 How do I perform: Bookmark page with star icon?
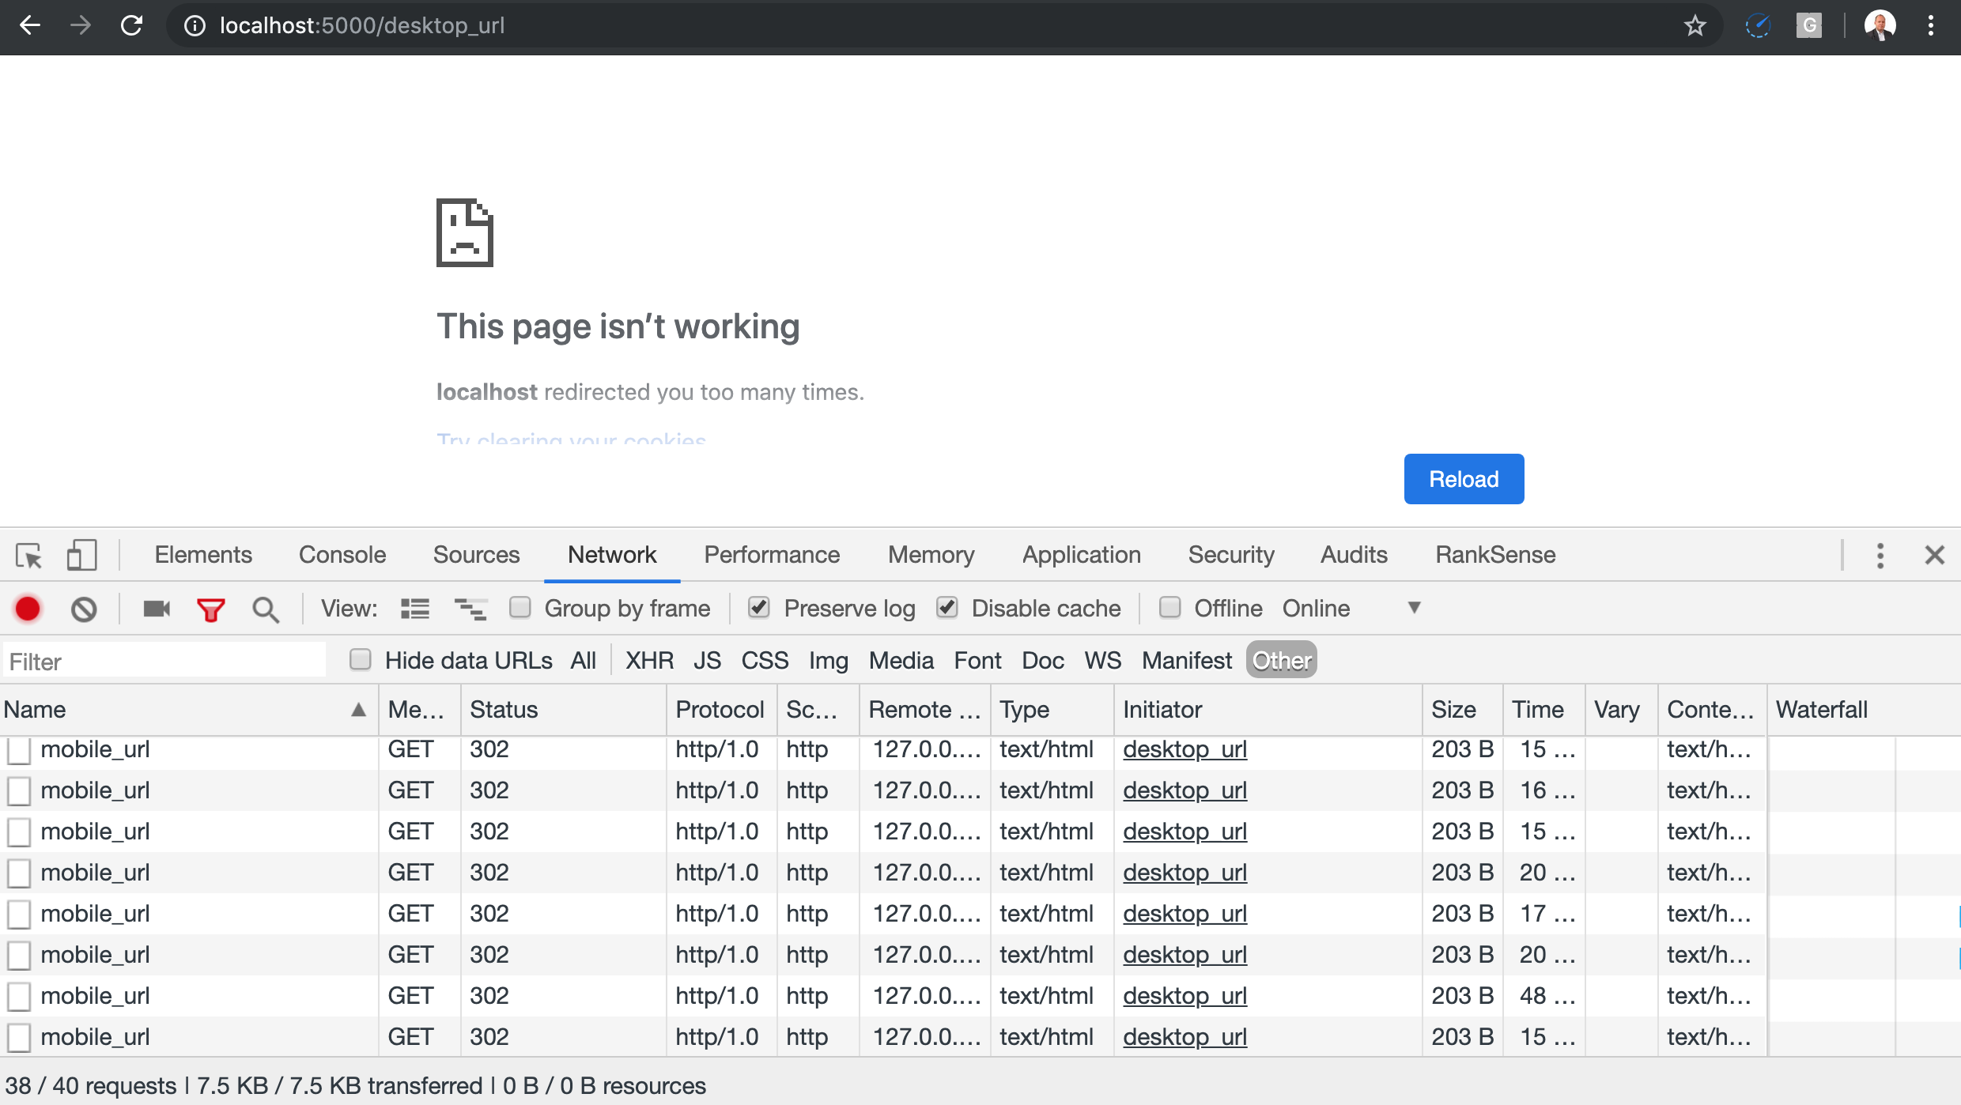1695,26
